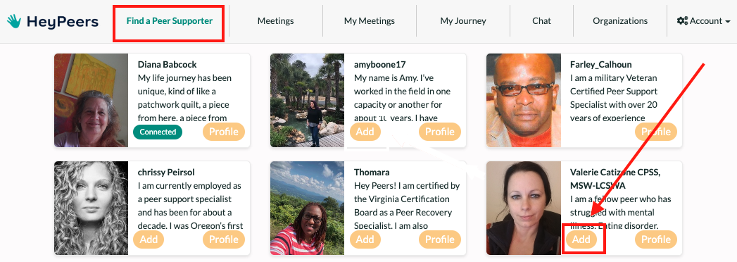
Task: Add Thomara as a peer supporter
Action: [x=365, y=239]
